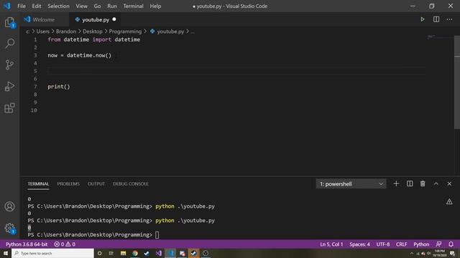Open the Extensions view
Viewport: 460px width, 258px height.
click(x=9, y=108)
